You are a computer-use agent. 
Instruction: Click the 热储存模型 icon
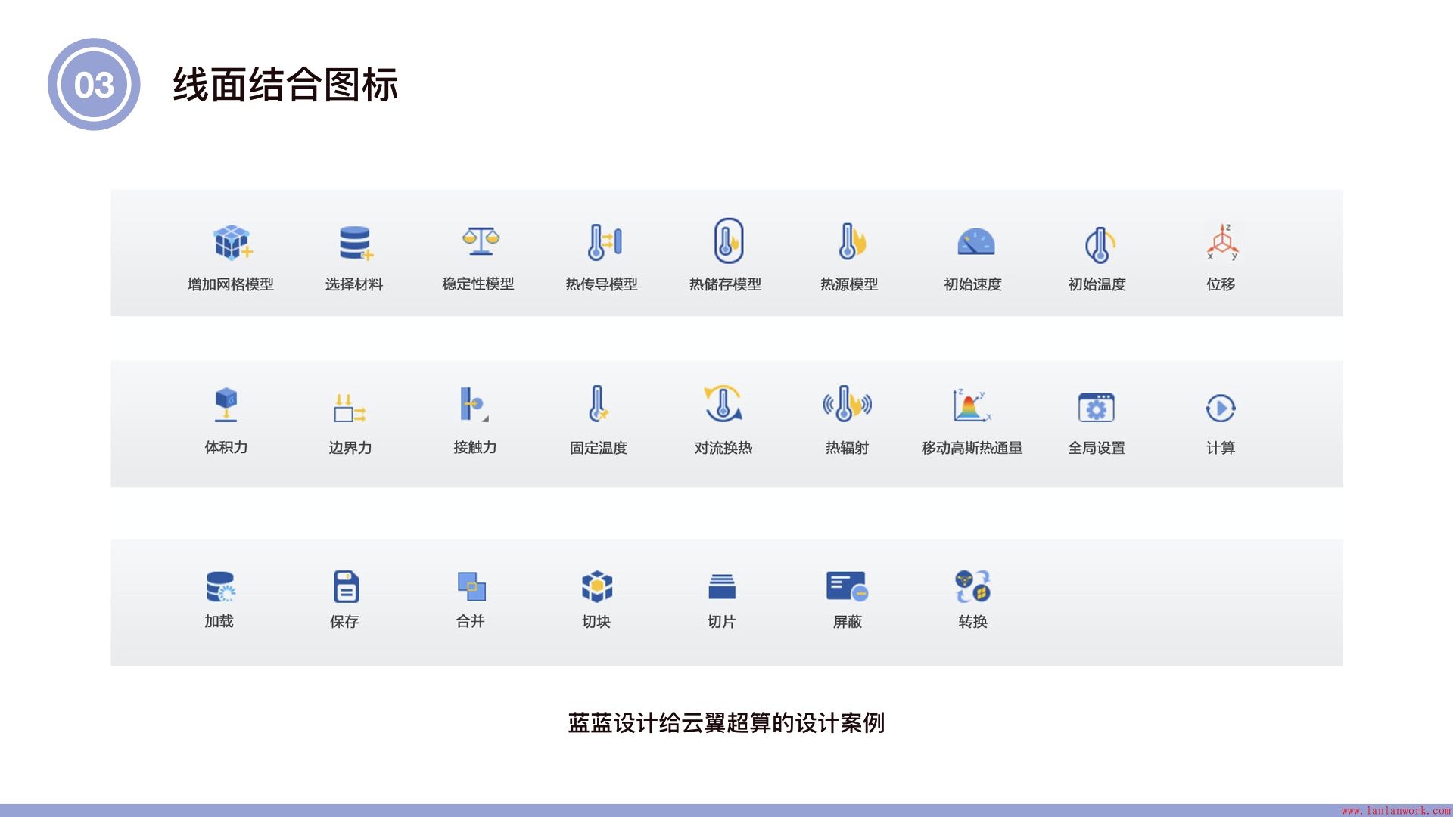coord(728,241)
